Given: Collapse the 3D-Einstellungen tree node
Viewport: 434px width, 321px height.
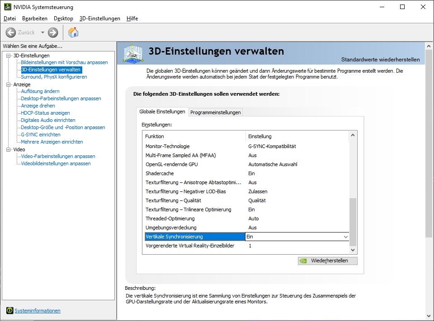Looking at the screenshot, I should click(8, 56).
